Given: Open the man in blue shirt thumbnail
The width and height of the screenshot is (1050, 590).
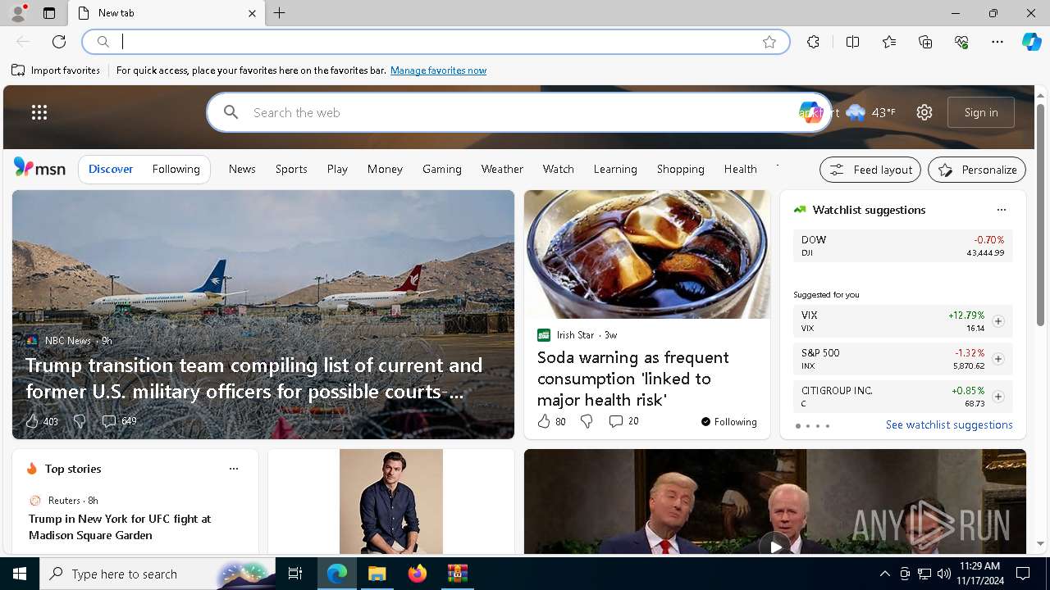Looking at the screenshot, I should coord(391,501).
